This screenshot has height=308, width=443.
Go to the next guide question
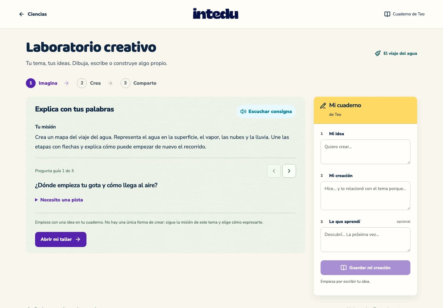click(x=289, y=171)
